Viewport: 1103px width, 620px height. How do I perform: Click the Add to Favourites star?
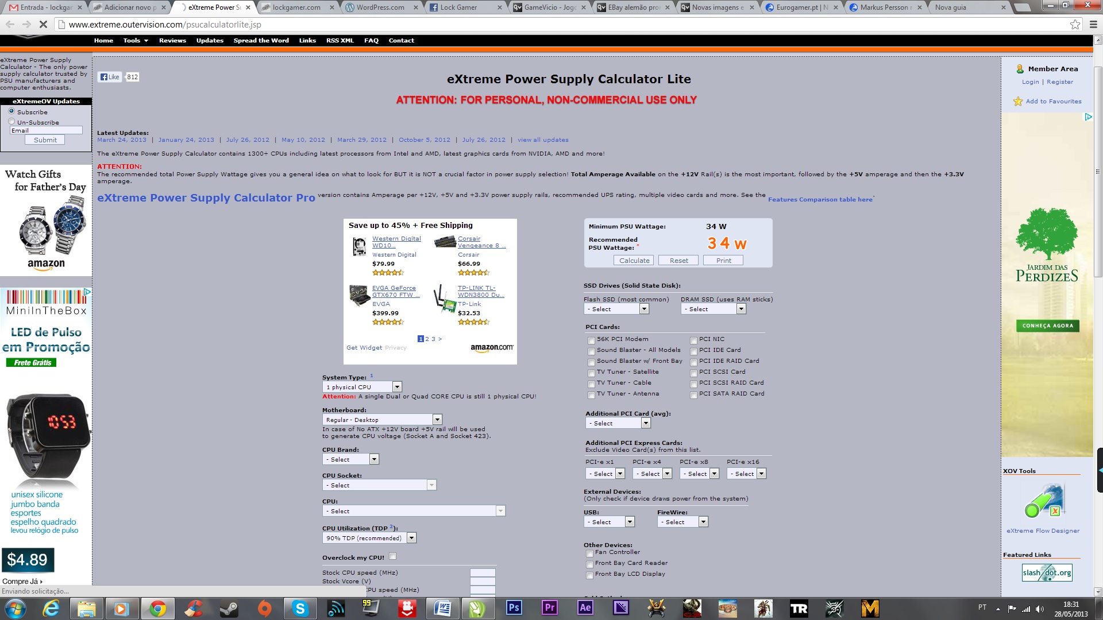pos(1018,102)
